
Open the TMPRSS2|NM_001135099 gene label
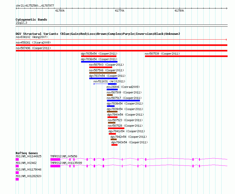[x=66, y=163]
